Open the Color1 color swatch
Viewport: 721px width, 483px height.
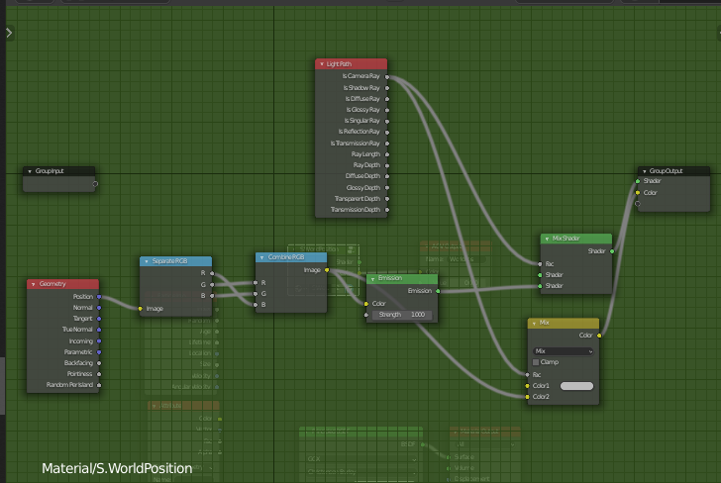pyautogui.click(x=576, y=386)
